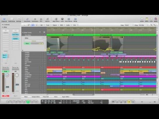Enable Flex view in toolbar
This screenshot has height=119, width=159.
[41, 20]
